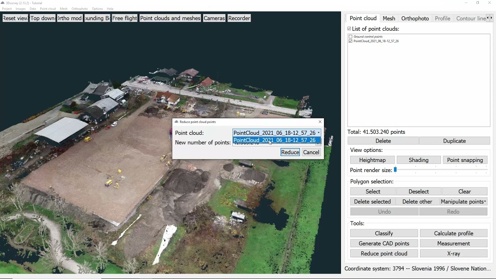Open the Point cloud combo box in dialog

[277, 133]
